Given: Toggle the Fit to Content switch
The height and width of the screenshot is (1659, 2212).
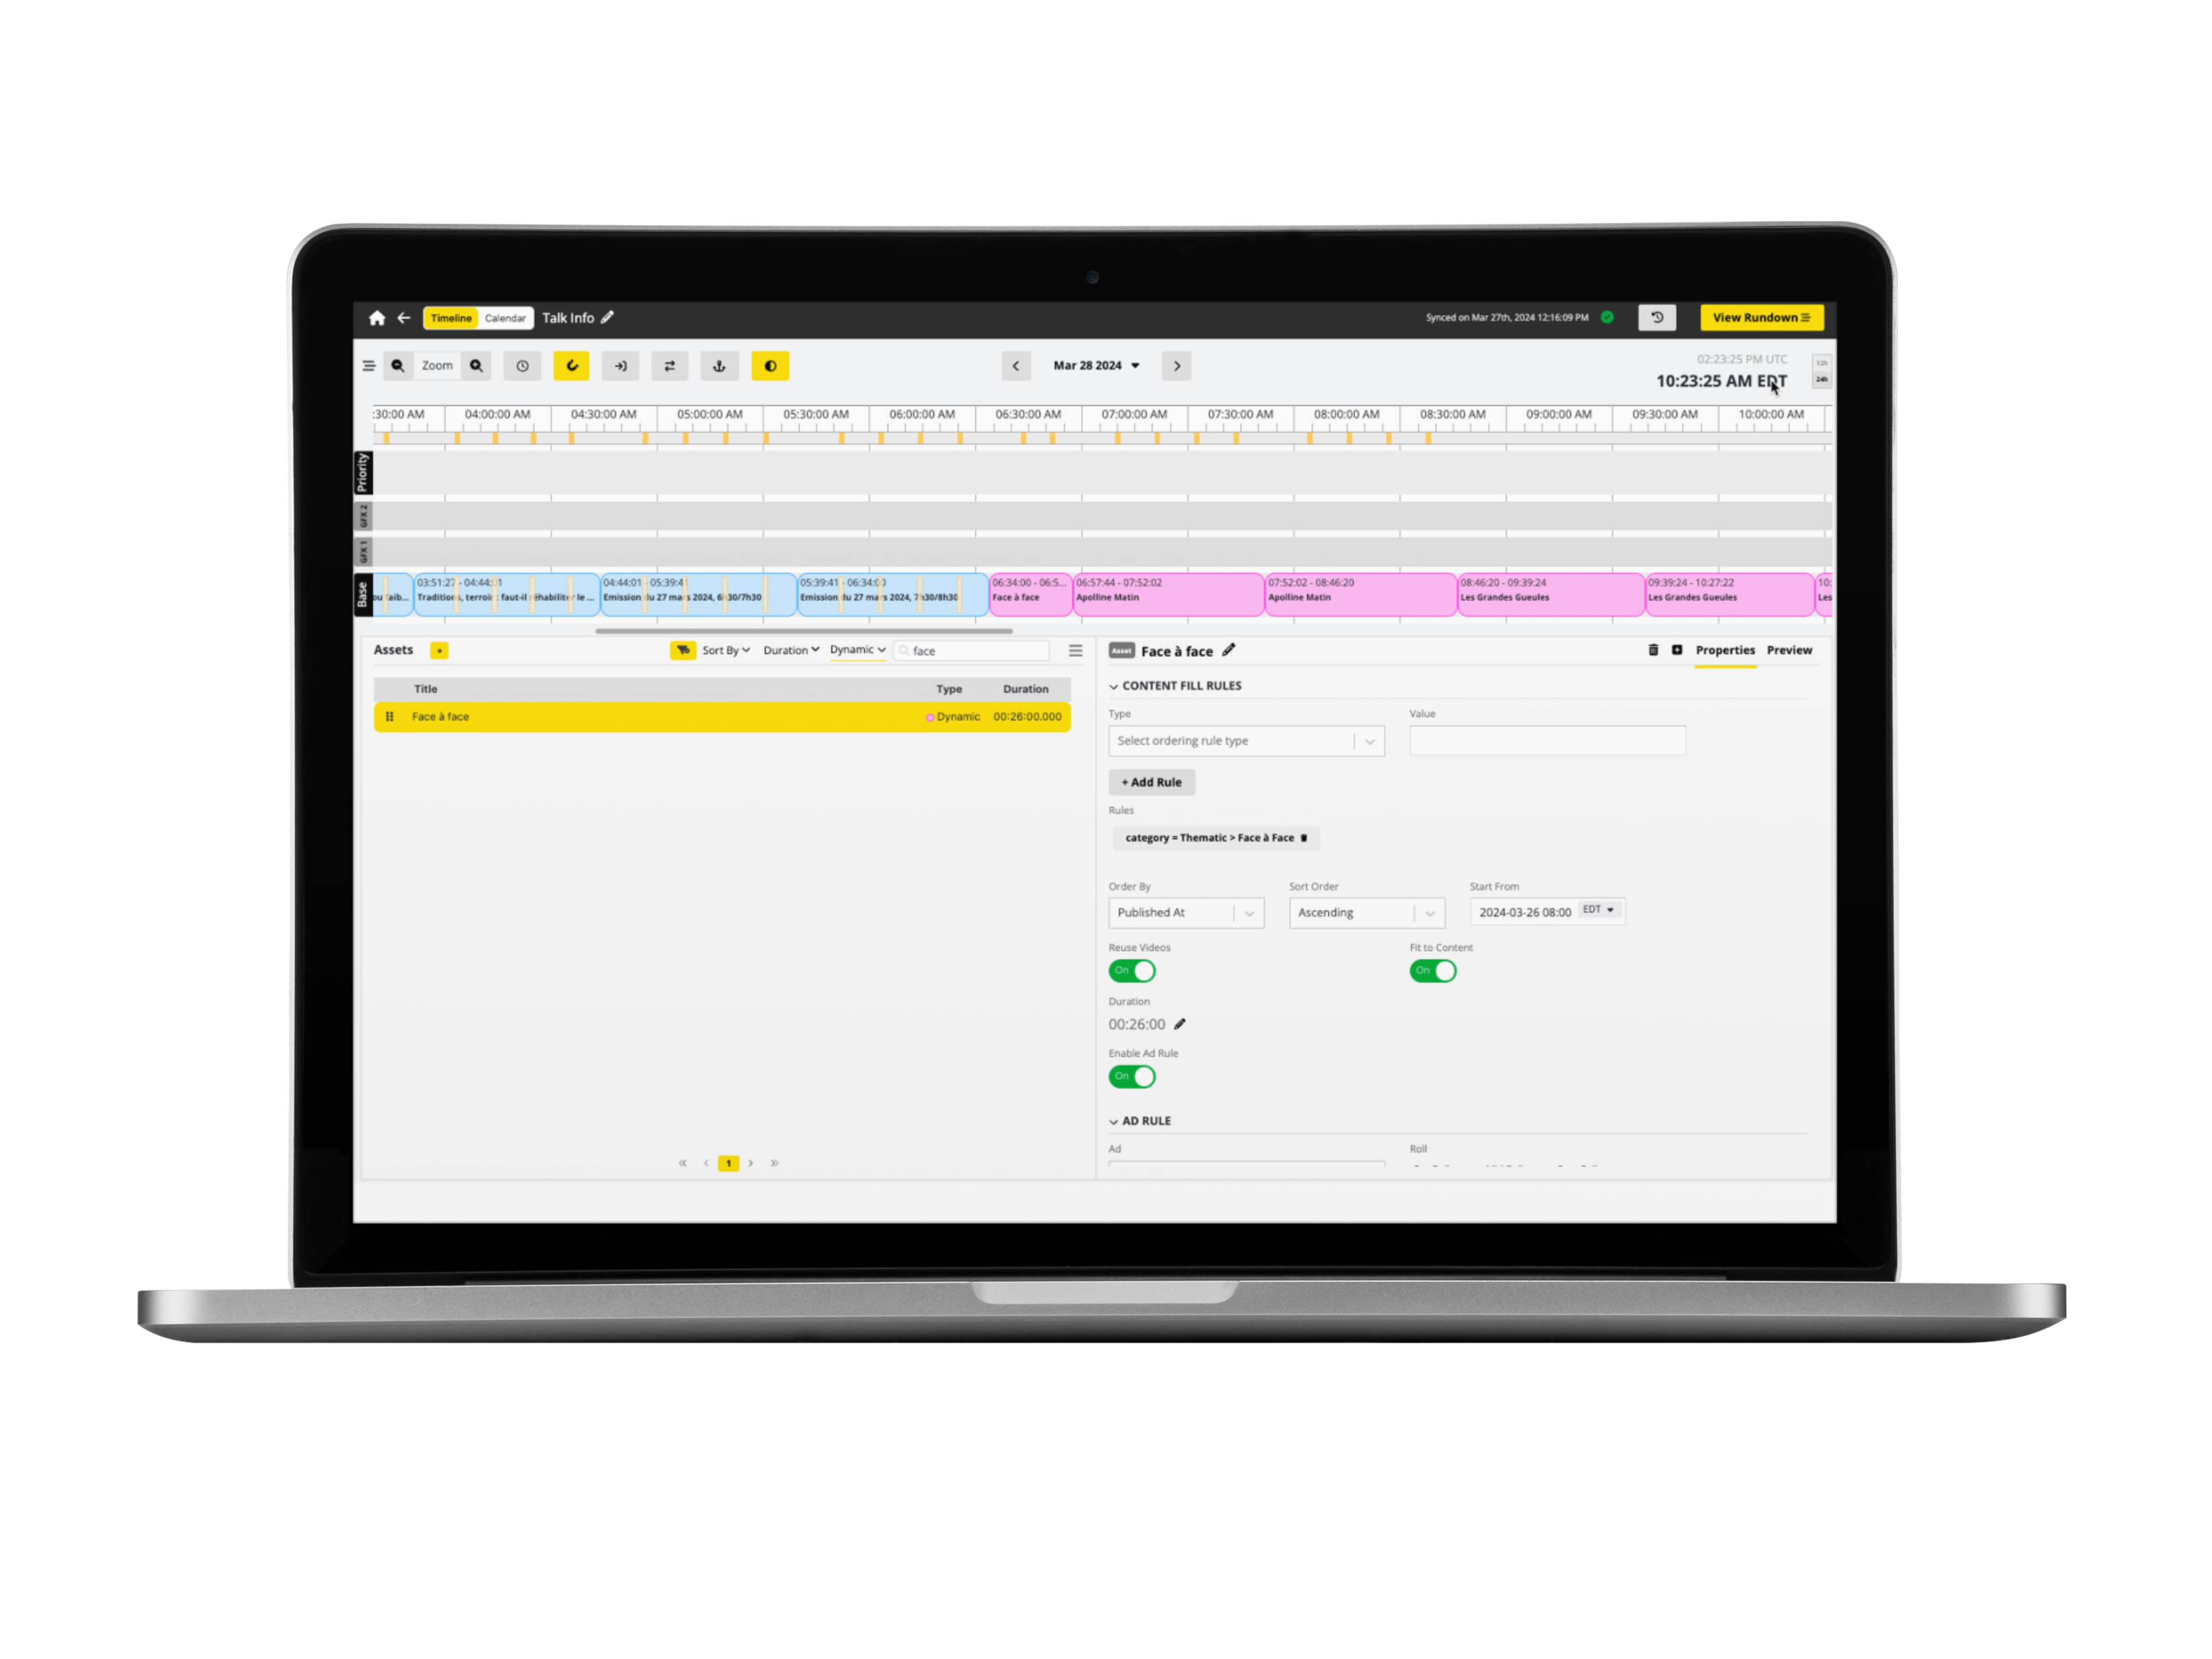Looking at the screenshot, I should click(x=1432, y=971).
